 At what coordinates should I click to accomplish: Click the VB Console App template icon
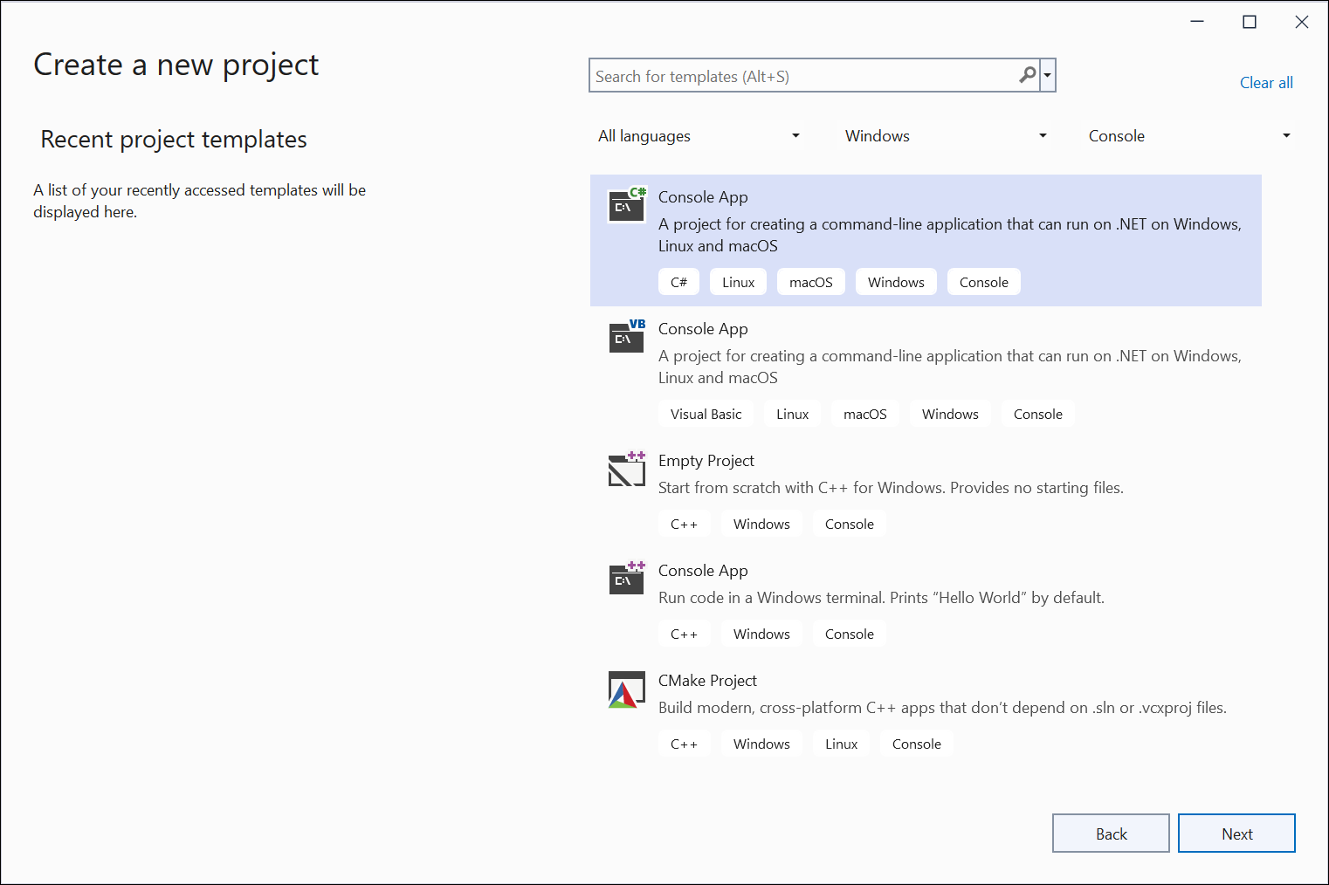tap(626, 337)
